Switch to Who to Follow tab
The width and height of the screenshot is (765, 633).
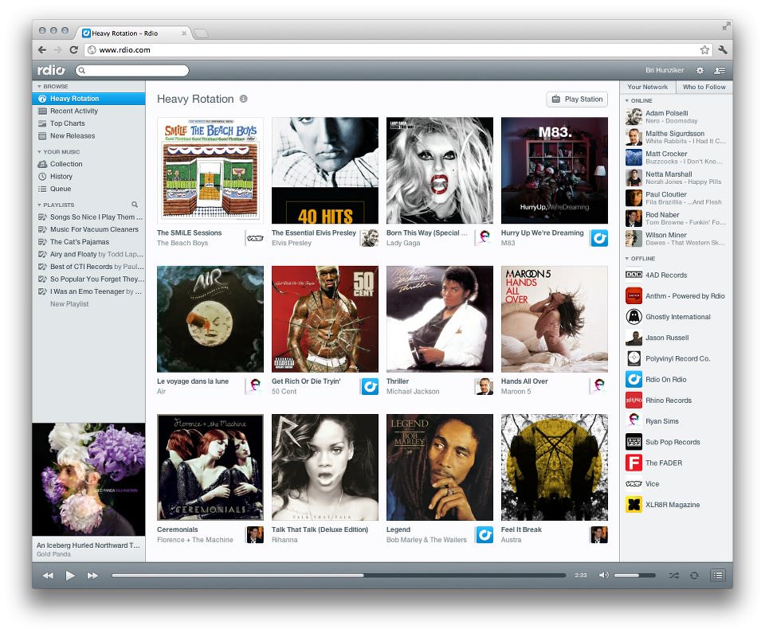click(x=704, y=87)
